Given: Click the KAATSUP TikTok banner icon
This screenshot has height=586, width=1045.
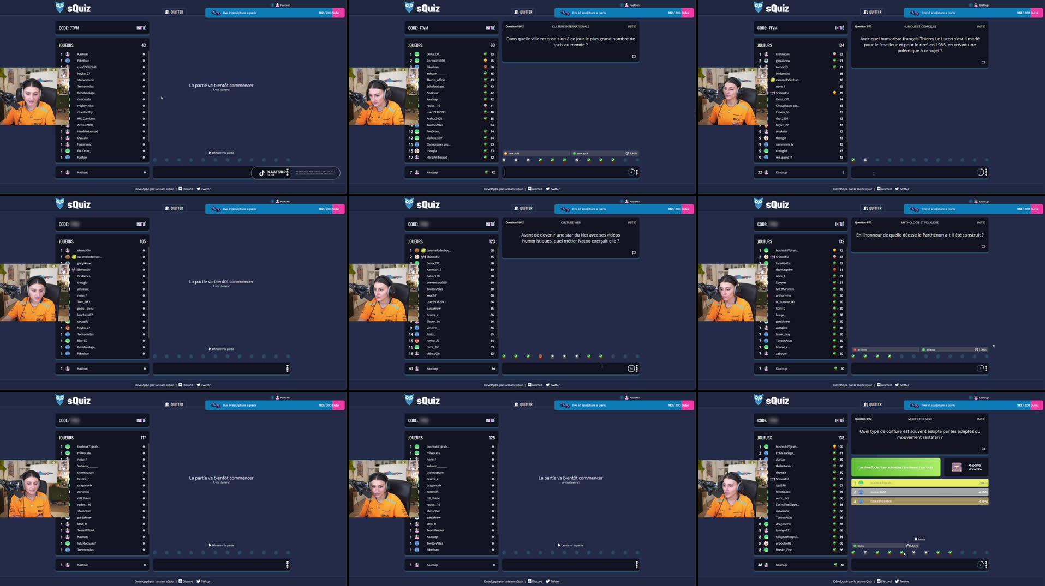Looking at the screenshot, I should click(261, 172).
